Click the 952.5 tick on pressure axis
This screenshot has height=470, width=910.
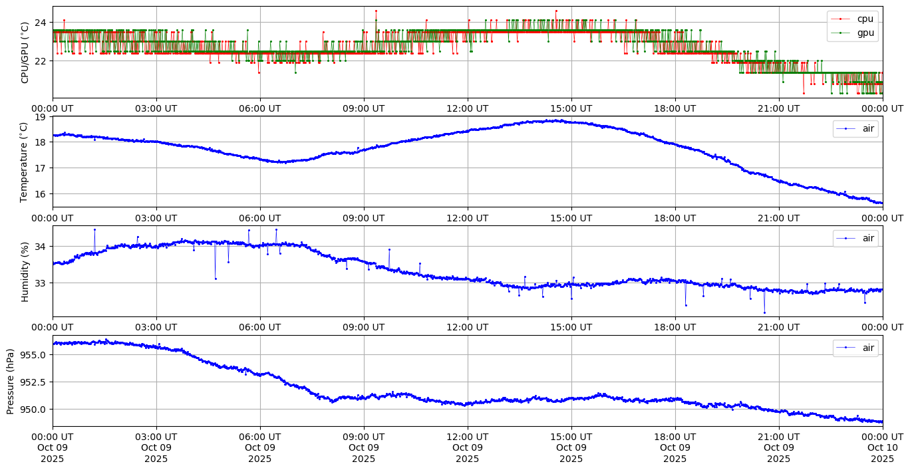(33, 382)
